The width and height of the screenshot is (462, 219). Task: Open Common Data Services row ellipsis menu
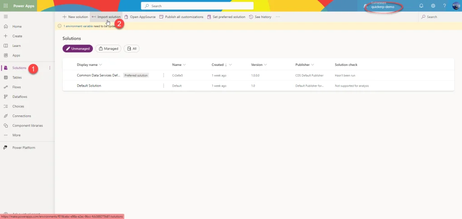(163, 75)
